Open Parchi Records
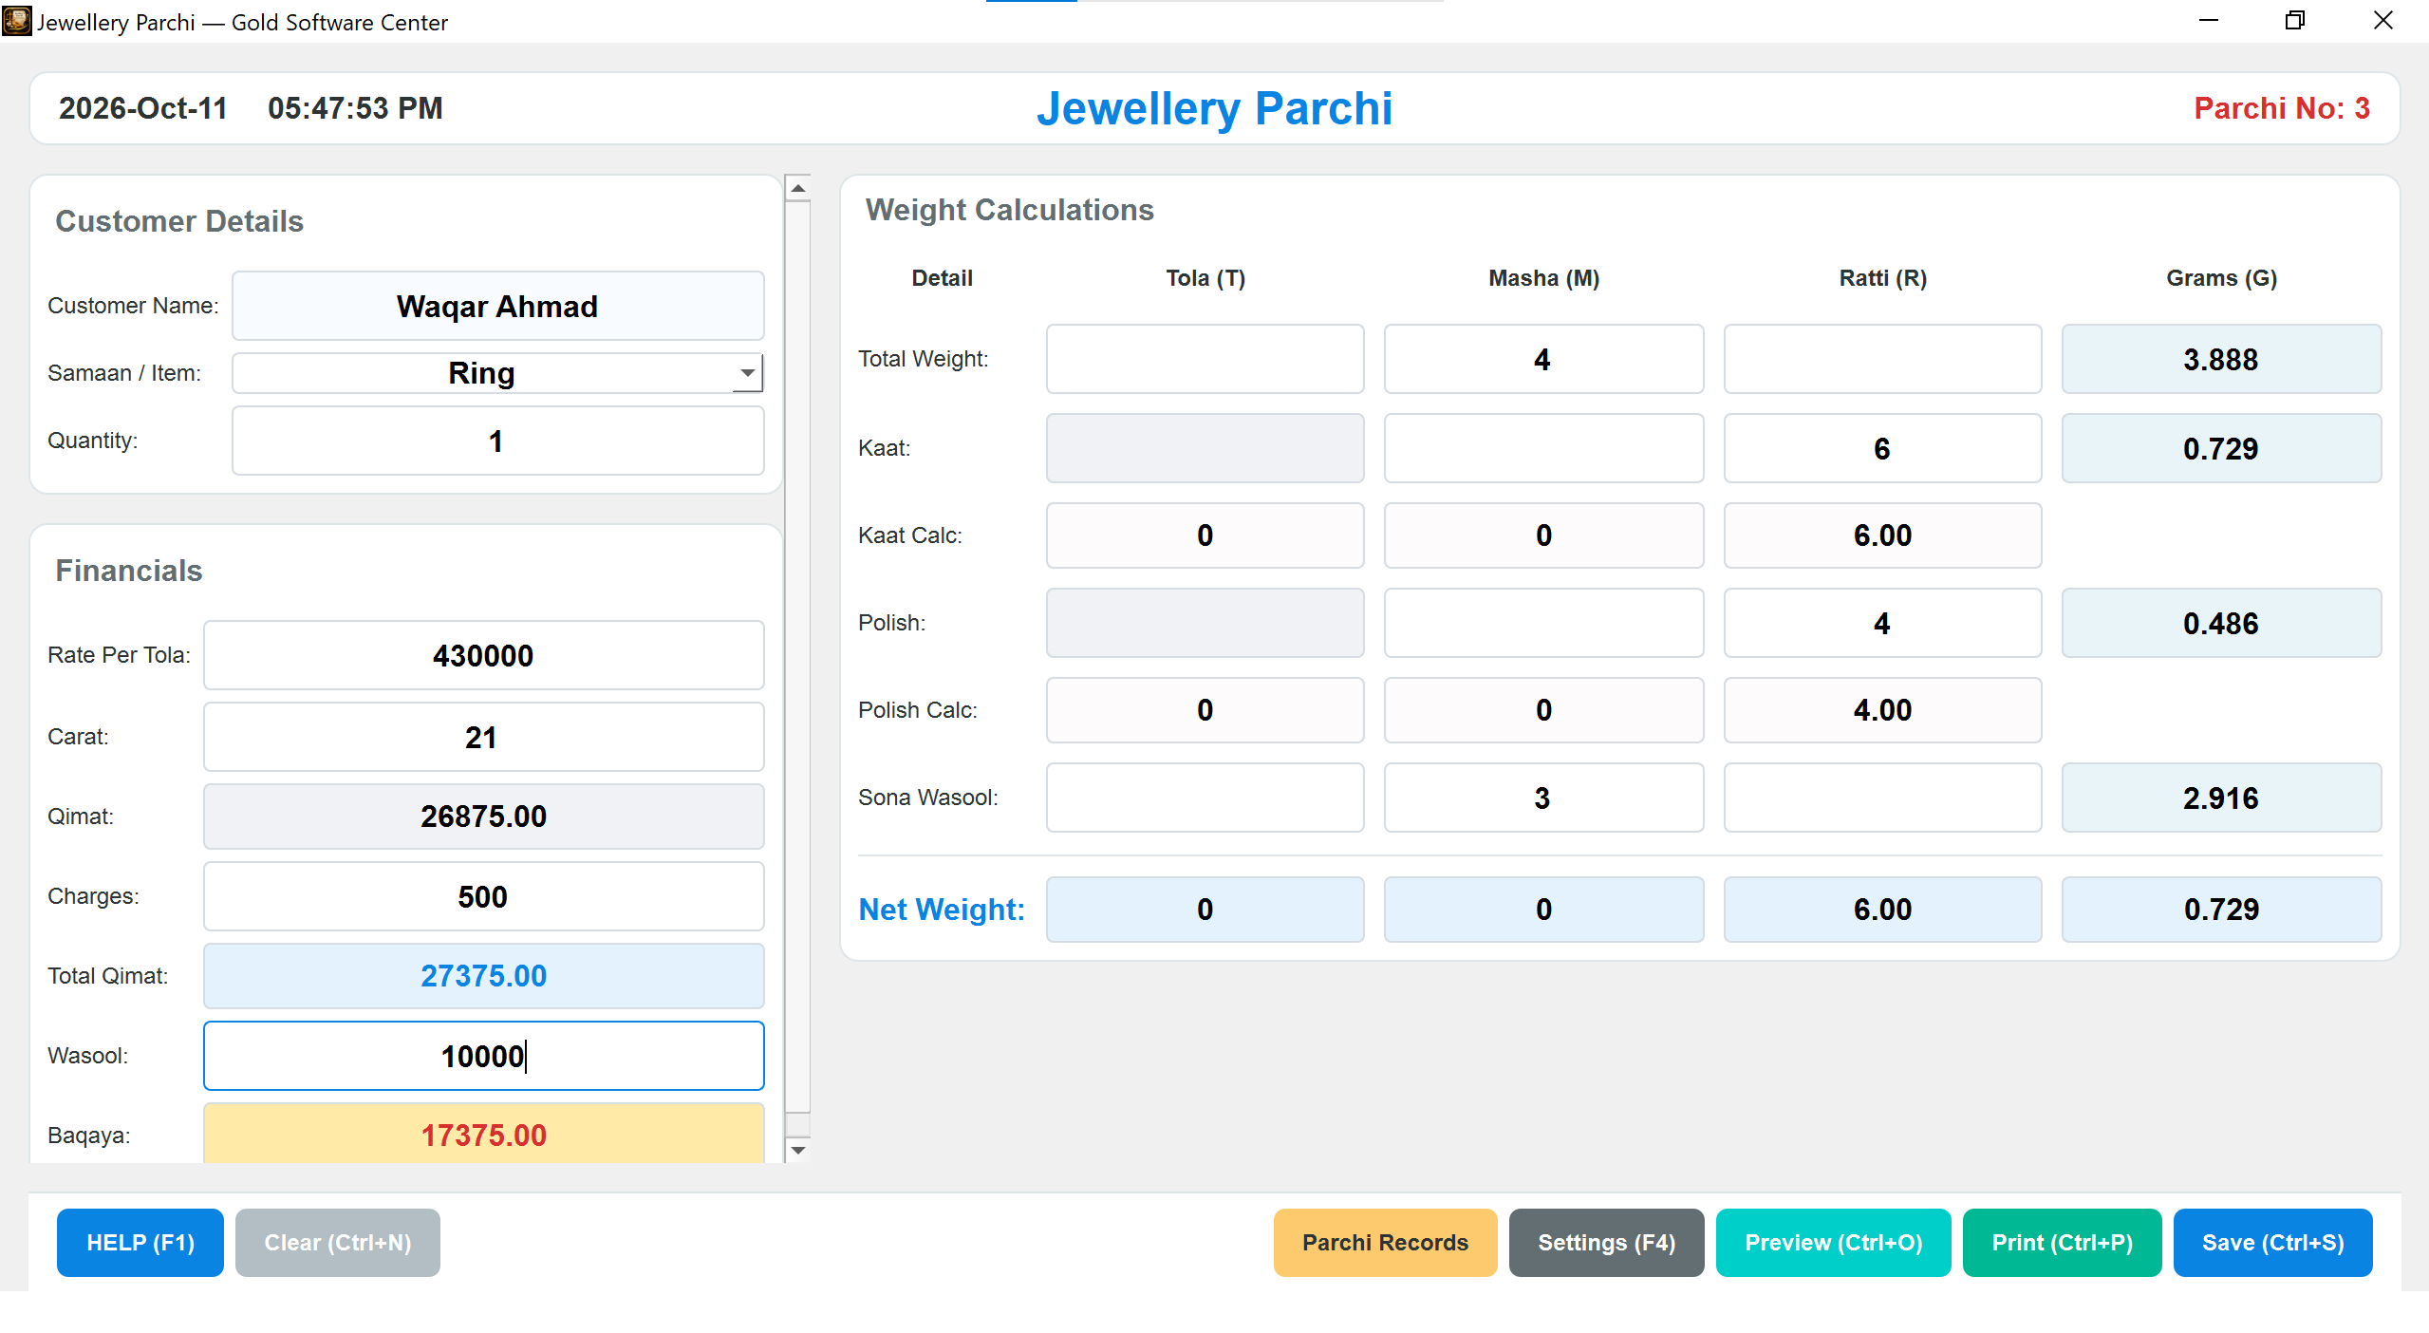The width and height of the screenshot is (2429, 1333). 1385,1242
